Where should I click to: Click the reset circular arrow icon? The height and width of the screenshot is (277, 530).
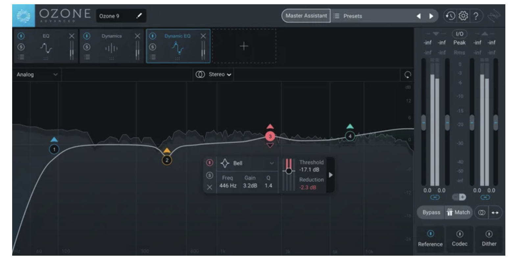coord(407,75)
